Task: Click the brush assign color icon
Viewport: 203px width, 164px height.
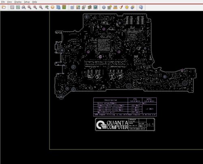Action: 121,7
